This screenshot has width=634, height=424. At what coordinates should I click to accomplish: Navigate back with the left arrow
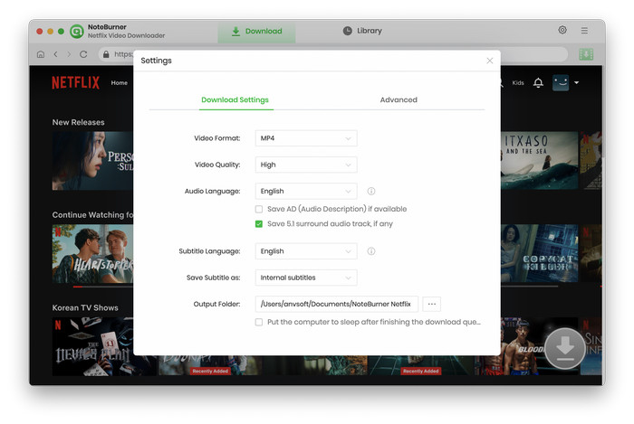pos(56,54)
